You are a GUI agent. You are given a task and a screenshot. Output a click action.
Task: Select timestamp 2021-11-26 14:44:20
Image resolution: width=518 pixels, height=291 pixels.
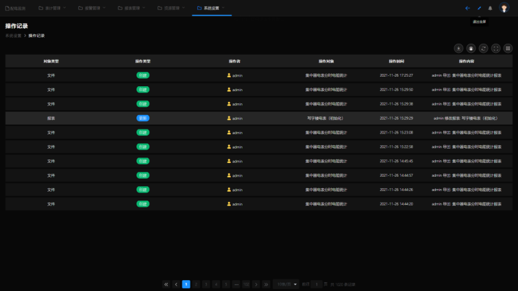point(396,204)
